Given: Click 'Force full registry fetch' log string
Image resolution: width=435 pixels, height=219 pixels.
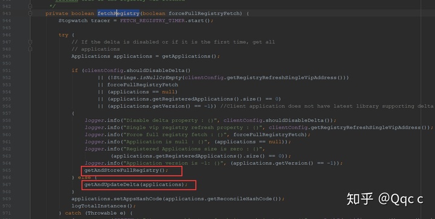Looking at the screenshot, I should (175, 134).
